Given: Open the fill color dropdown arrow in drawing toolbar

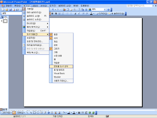Looking at the screenshot, I should (x=66, y=113).
